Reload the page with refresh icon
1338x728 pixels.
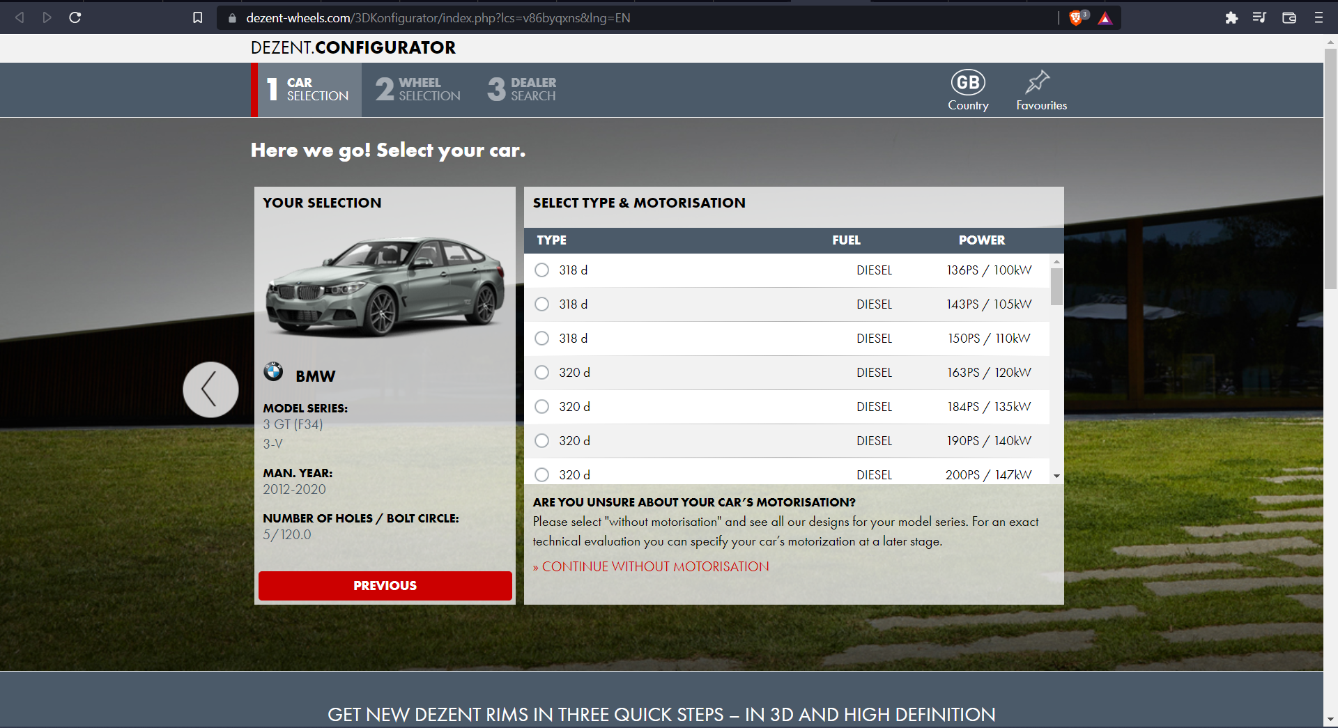point(75,17)
